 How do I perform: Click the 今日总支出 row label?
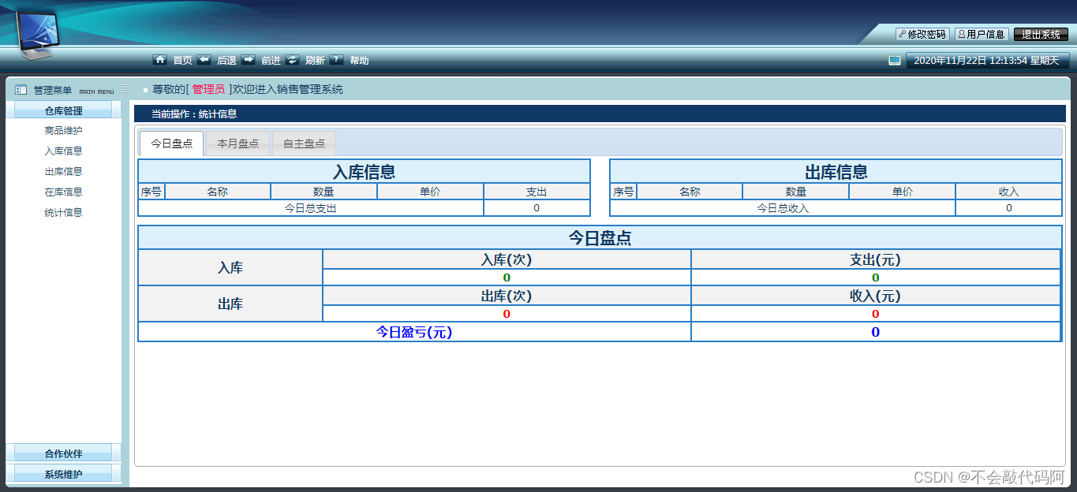coord(311,208)
